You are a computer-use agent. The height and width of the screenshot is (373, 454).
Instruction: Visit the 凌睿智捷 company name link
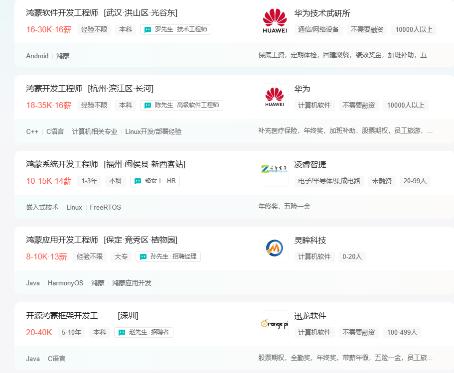310,165
